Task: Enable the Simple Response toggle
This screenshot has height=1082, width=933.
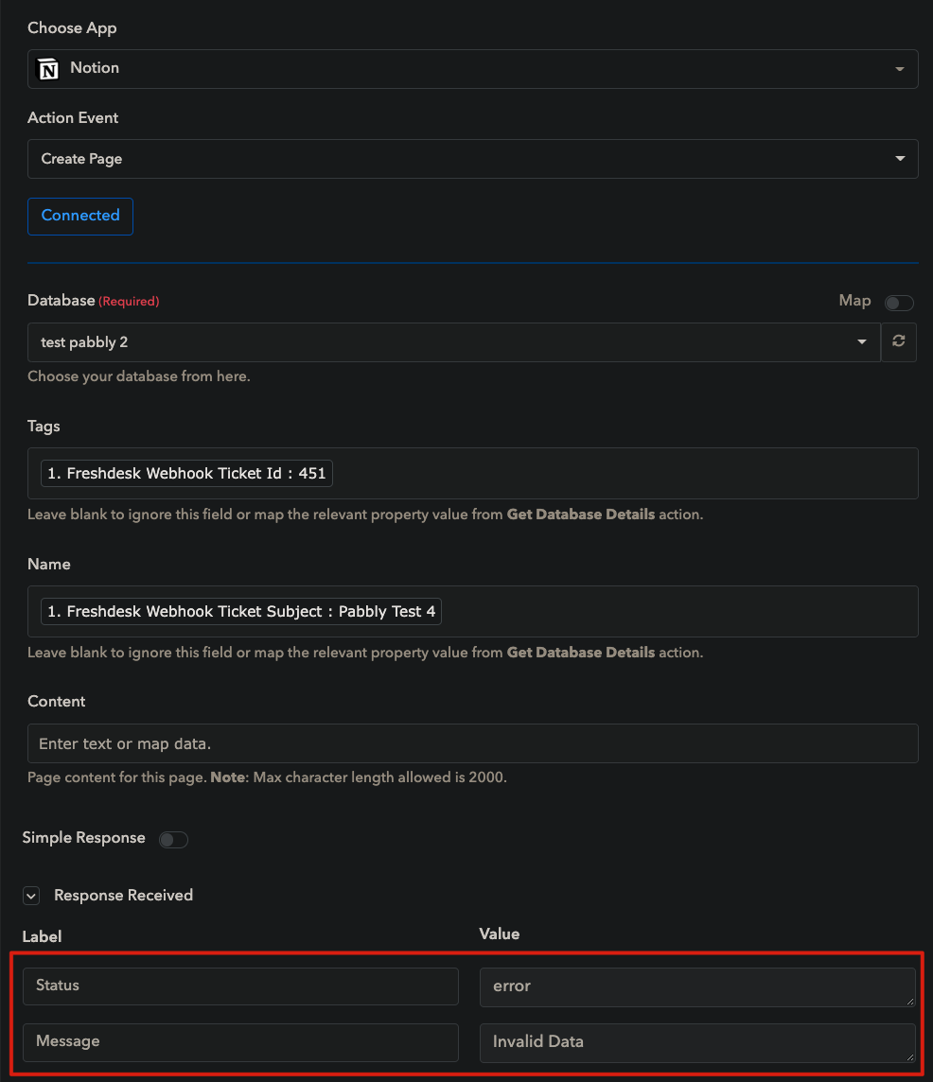Action: 173,839
